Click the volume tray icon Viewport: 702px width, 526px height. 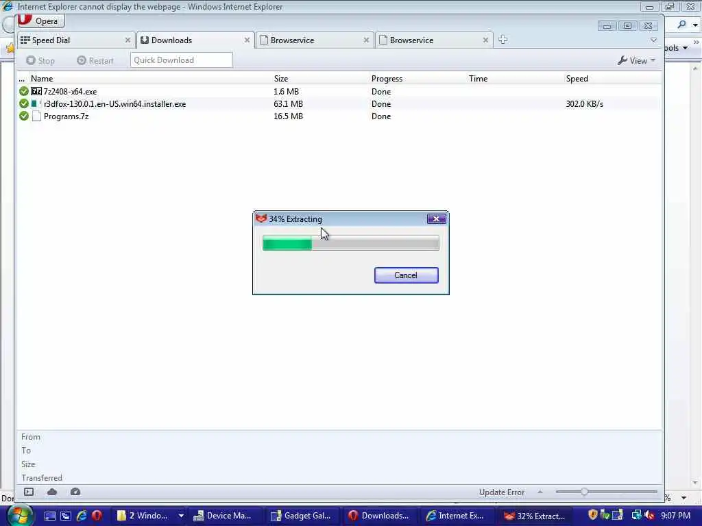coord(649,515)
